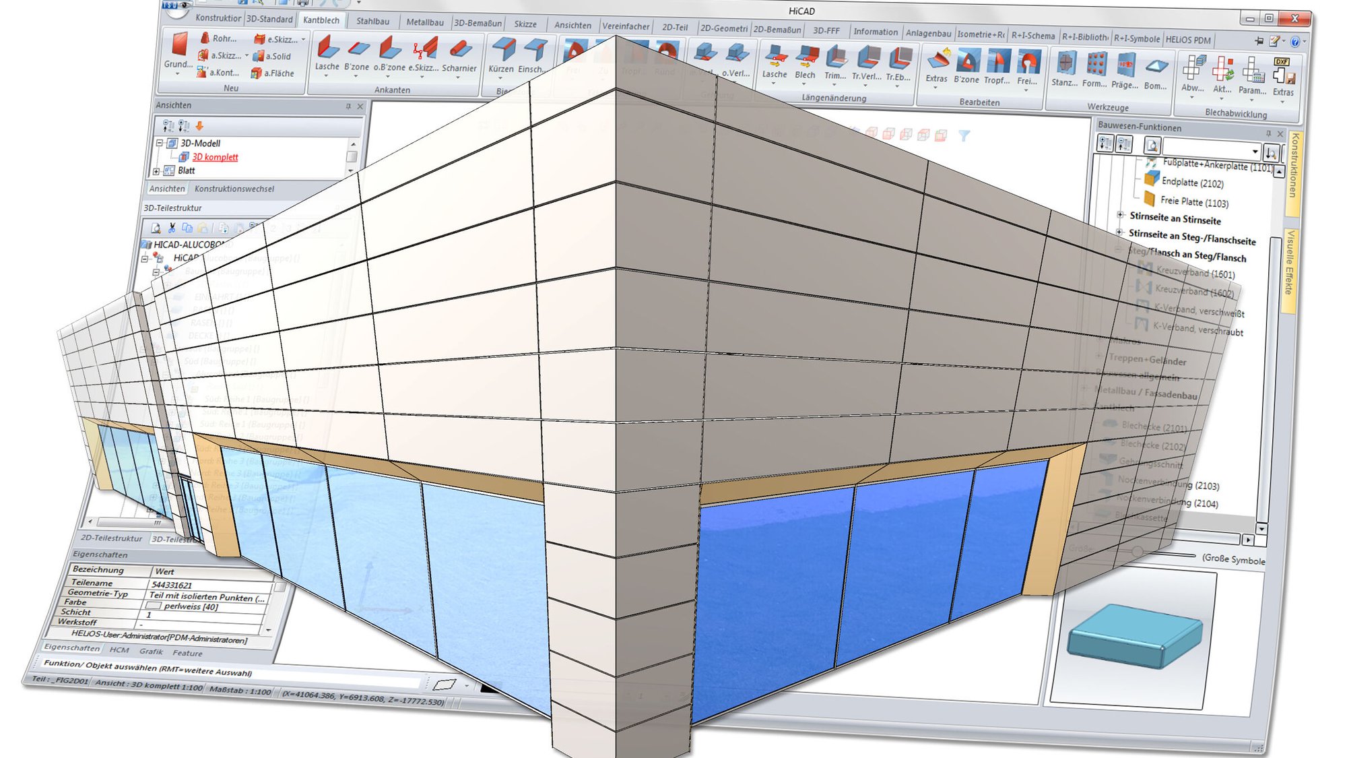Open Abw... in the Blechabwicklung group

[1194, 70]
